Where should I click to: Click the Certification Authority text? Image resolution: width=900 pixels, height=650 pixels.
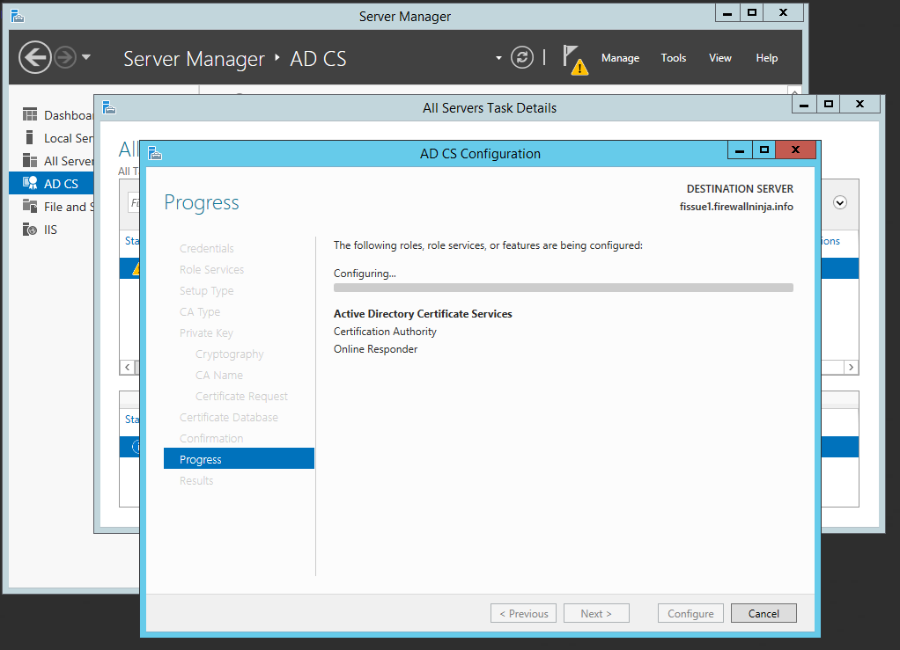tap(385, 332)
